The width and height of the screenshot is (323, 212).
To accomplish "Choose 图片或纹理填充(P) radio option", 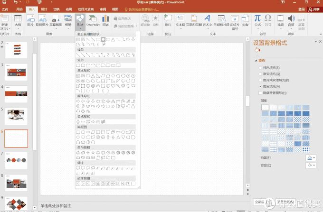I will 260,80.
